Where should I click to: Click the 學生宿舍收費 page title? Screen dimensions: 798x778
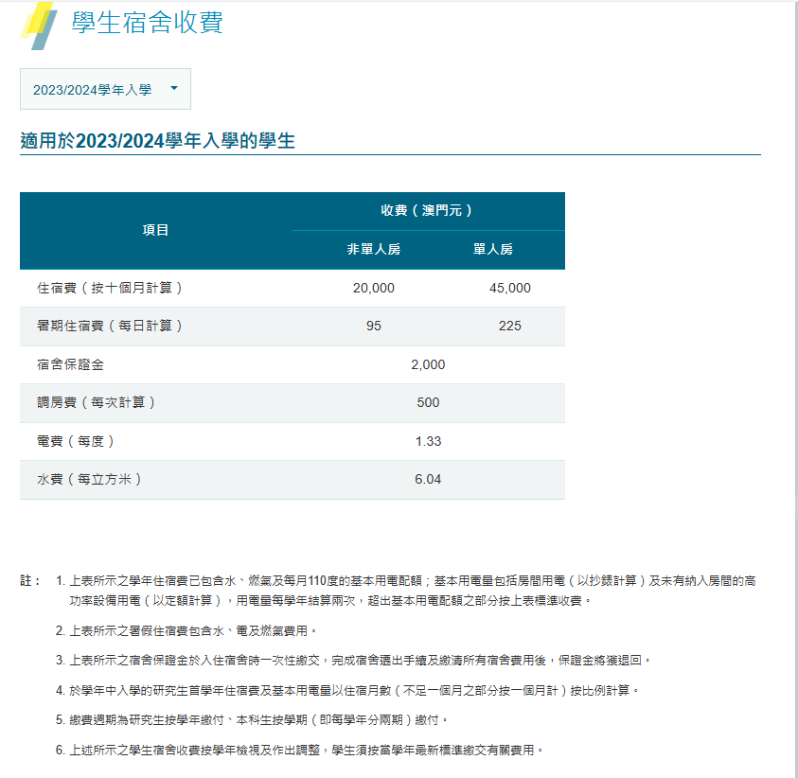tap(148, 22)
